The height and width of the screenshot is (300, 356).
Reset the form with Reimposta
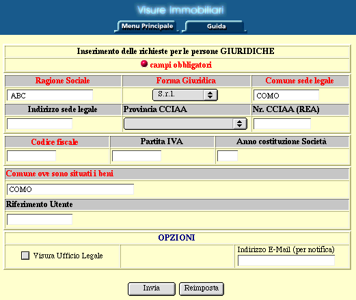tap(202, 289)
